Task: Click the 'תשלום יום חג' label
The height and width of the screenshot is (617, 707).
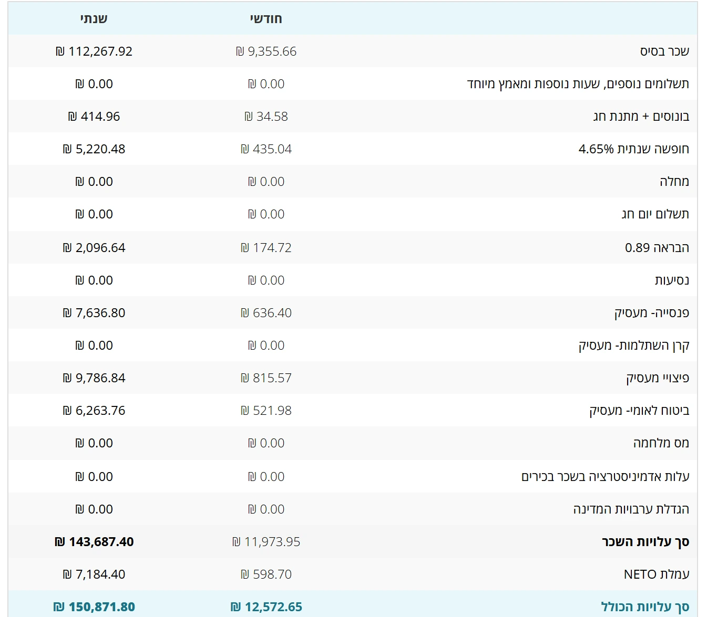Action: tap(655, 214)
